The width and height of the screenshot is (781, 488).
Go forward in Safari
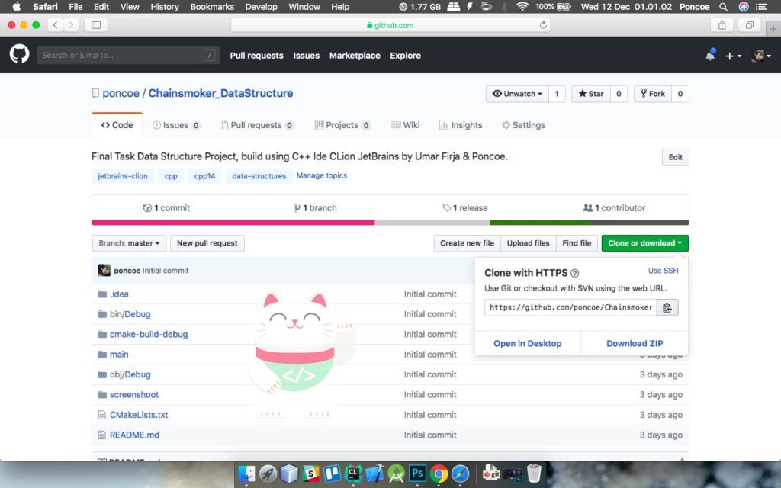(x=71, y=25)
